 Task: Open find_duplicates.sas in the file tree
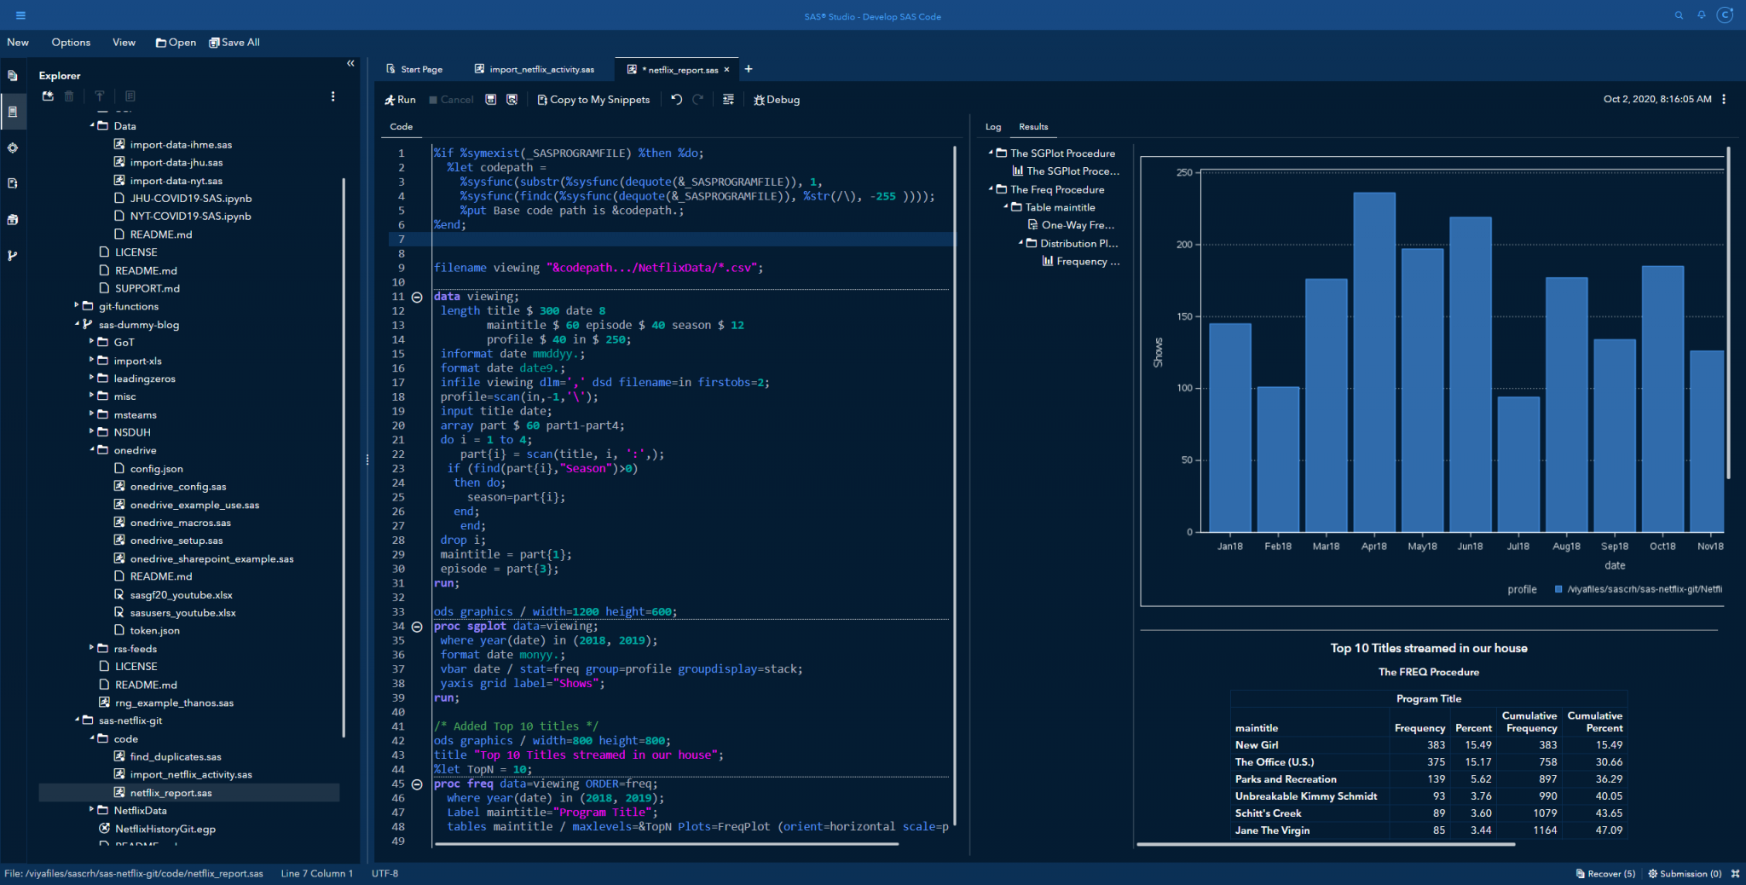click(x=175, y=757)
